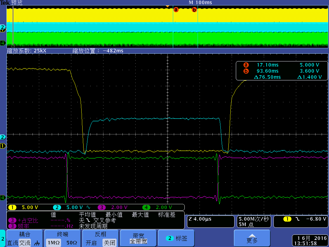This screenshot has height=247, width=329.
Task: Set termination to 50Ω
Action: [x=72, y=243]
